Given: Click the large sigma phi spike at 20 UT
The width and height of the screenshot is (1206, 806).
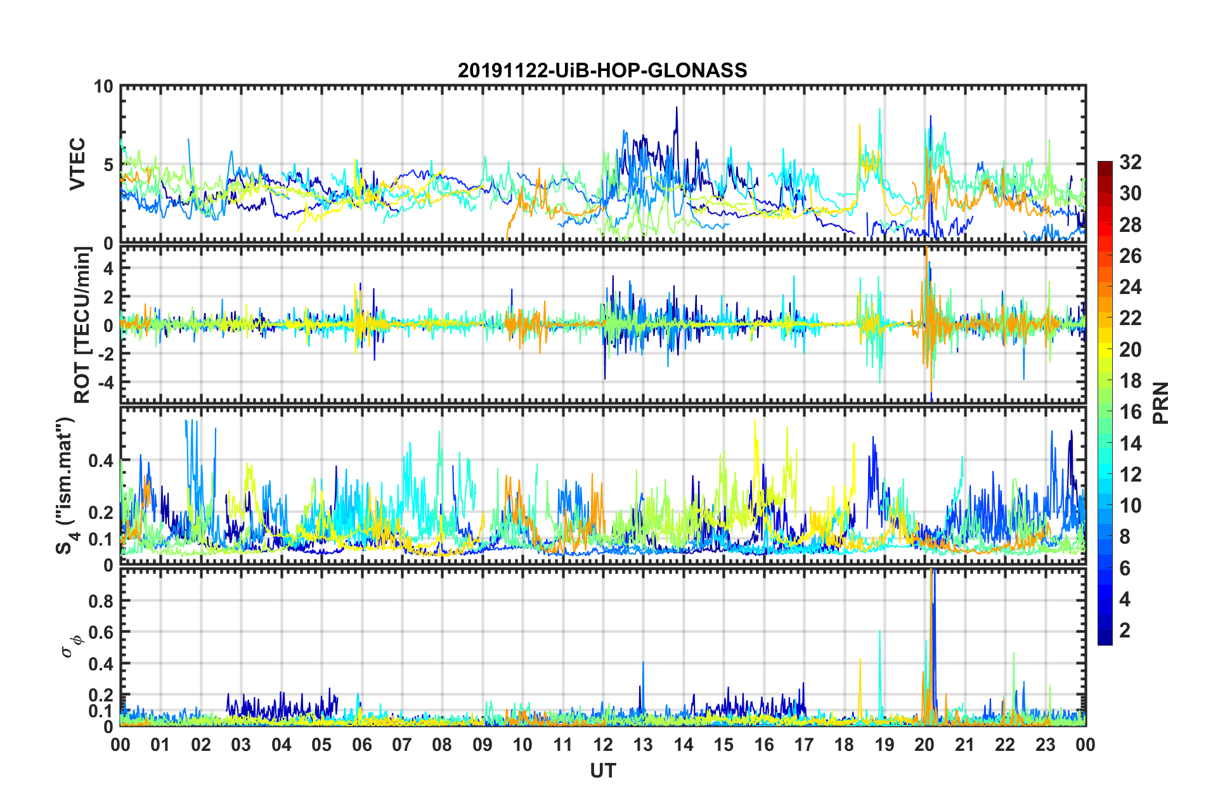Looking at the screenshot, I should 931,646.
